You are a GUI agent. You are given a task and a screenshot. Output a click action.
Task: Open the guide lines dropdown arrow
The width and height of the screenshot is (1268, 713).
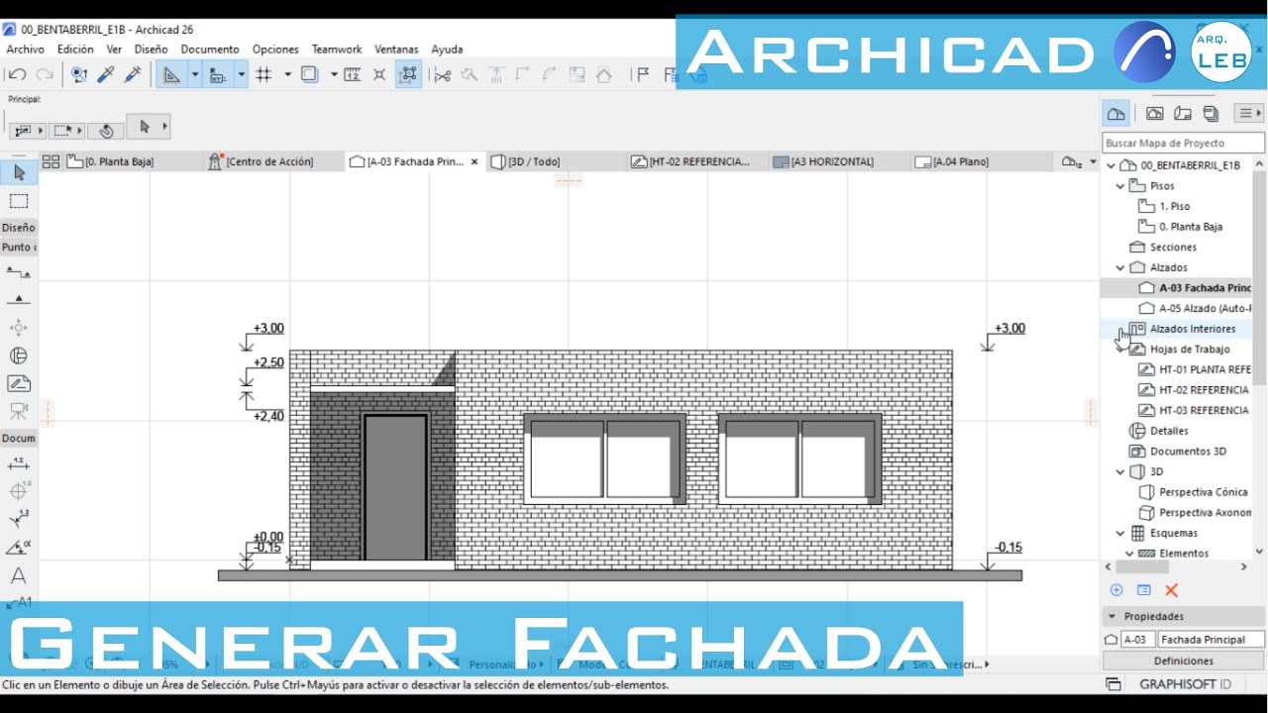click(195, 74)
